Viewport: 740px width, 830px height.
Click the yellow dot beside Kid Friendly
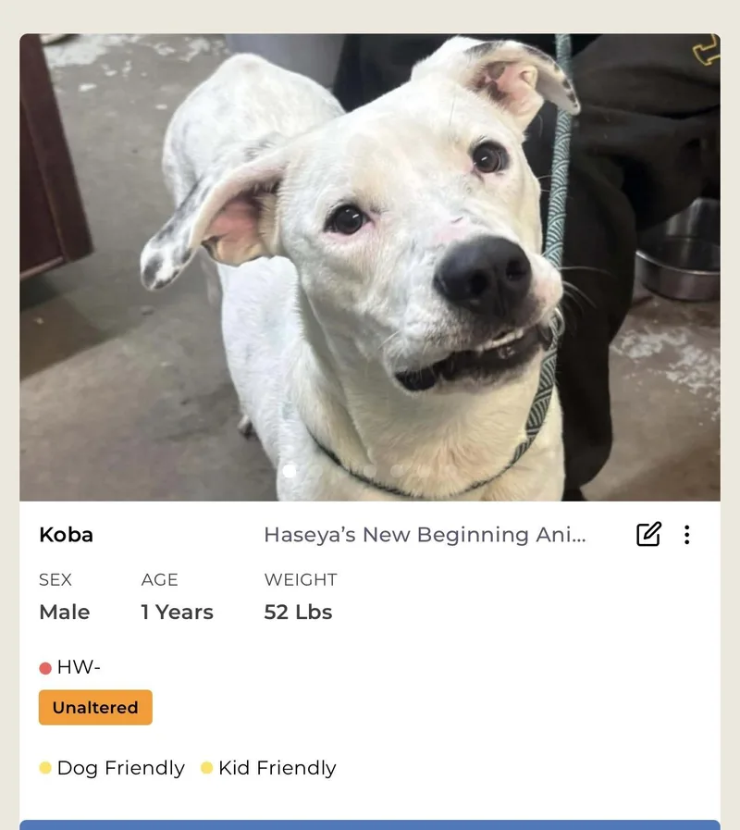(x=207, y=767)
